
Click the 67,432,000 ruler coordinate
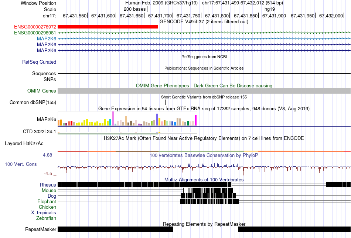[x=331, y=16]
